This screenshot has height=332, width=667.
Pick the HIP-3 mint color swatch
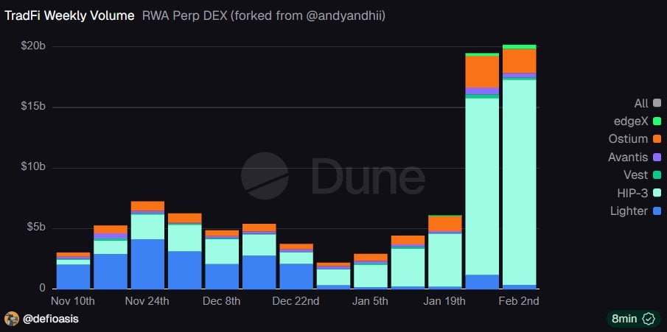656,193
